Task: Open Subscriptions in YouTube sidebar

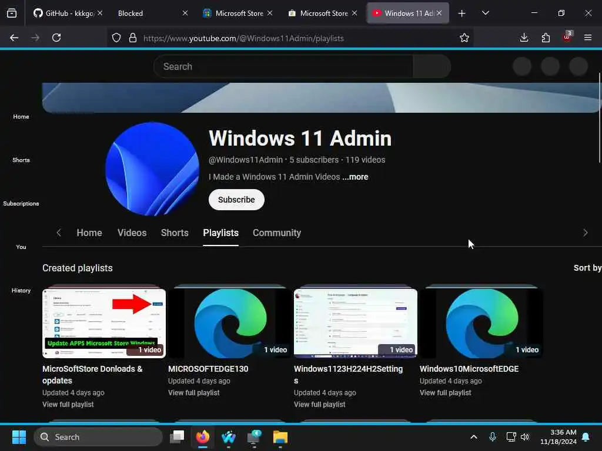Action: point(21,203)
